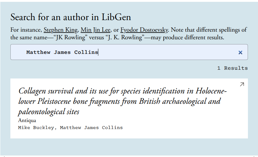Viewport: 258px width, 157px height.
Task: Open result via external arrow icon
Action: (x=242, y=84)
